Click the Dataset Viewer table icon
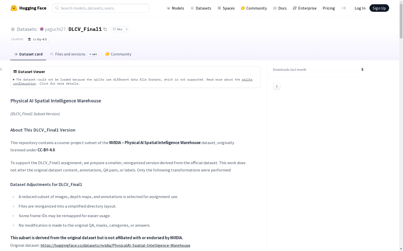Viewport: 403px width, 251px height. click(15, 72)
